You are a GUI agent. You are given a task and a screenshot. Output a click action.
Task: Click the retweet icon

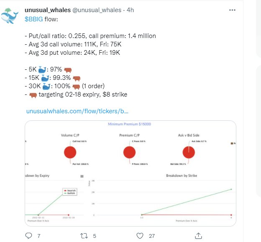[x=84, y=236]
